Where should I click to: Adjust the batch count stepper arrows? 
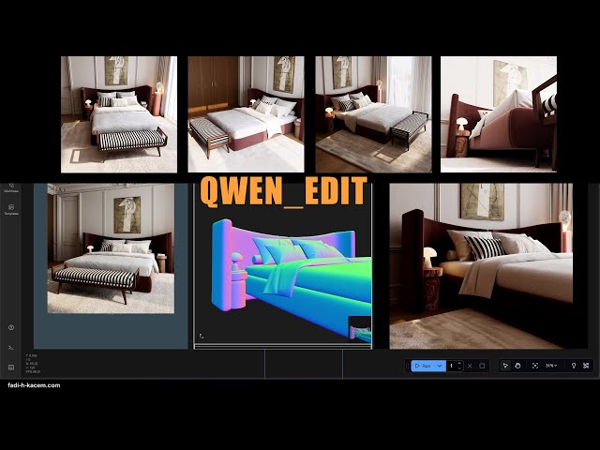(459, 366)
